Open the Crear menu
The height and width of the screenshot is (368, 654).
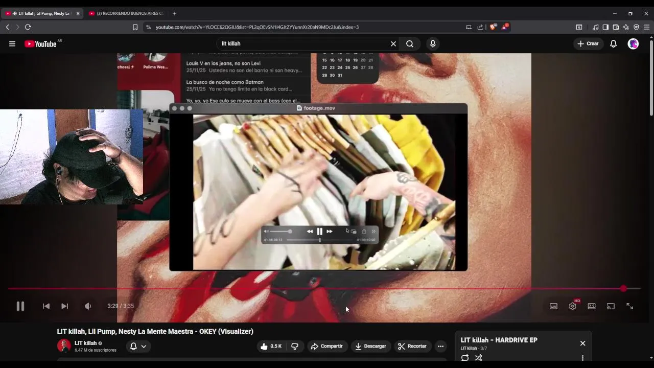point(588,44)
